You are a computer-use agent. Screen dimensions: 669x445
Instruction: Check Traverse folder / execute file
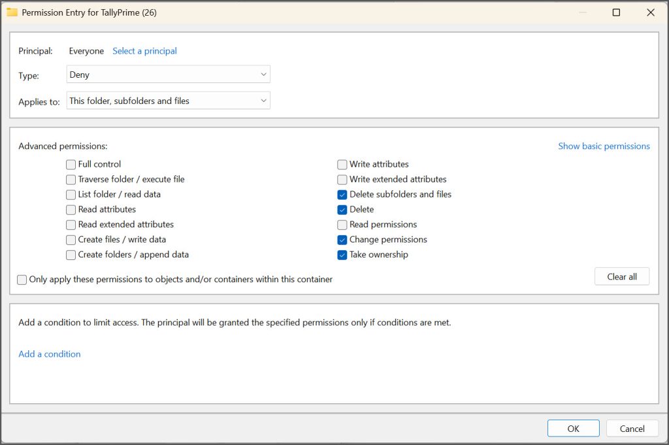tap(71, 179)
